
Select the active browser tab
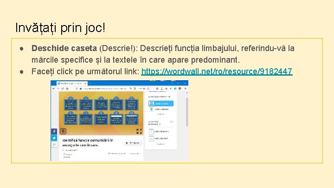click(x=72, y=84)
